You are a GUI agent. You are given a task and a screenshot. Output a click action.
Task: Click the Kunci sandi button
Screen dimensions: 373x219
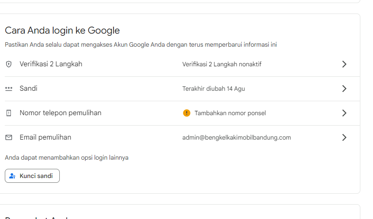(32, 176)
